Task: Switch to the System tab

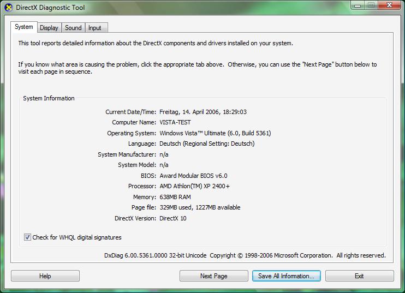Action: point(24,27)
